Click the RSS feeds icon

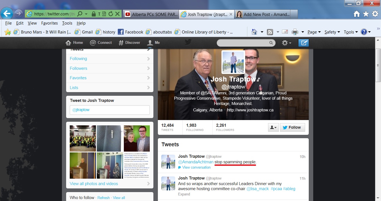tap(270, 32)
